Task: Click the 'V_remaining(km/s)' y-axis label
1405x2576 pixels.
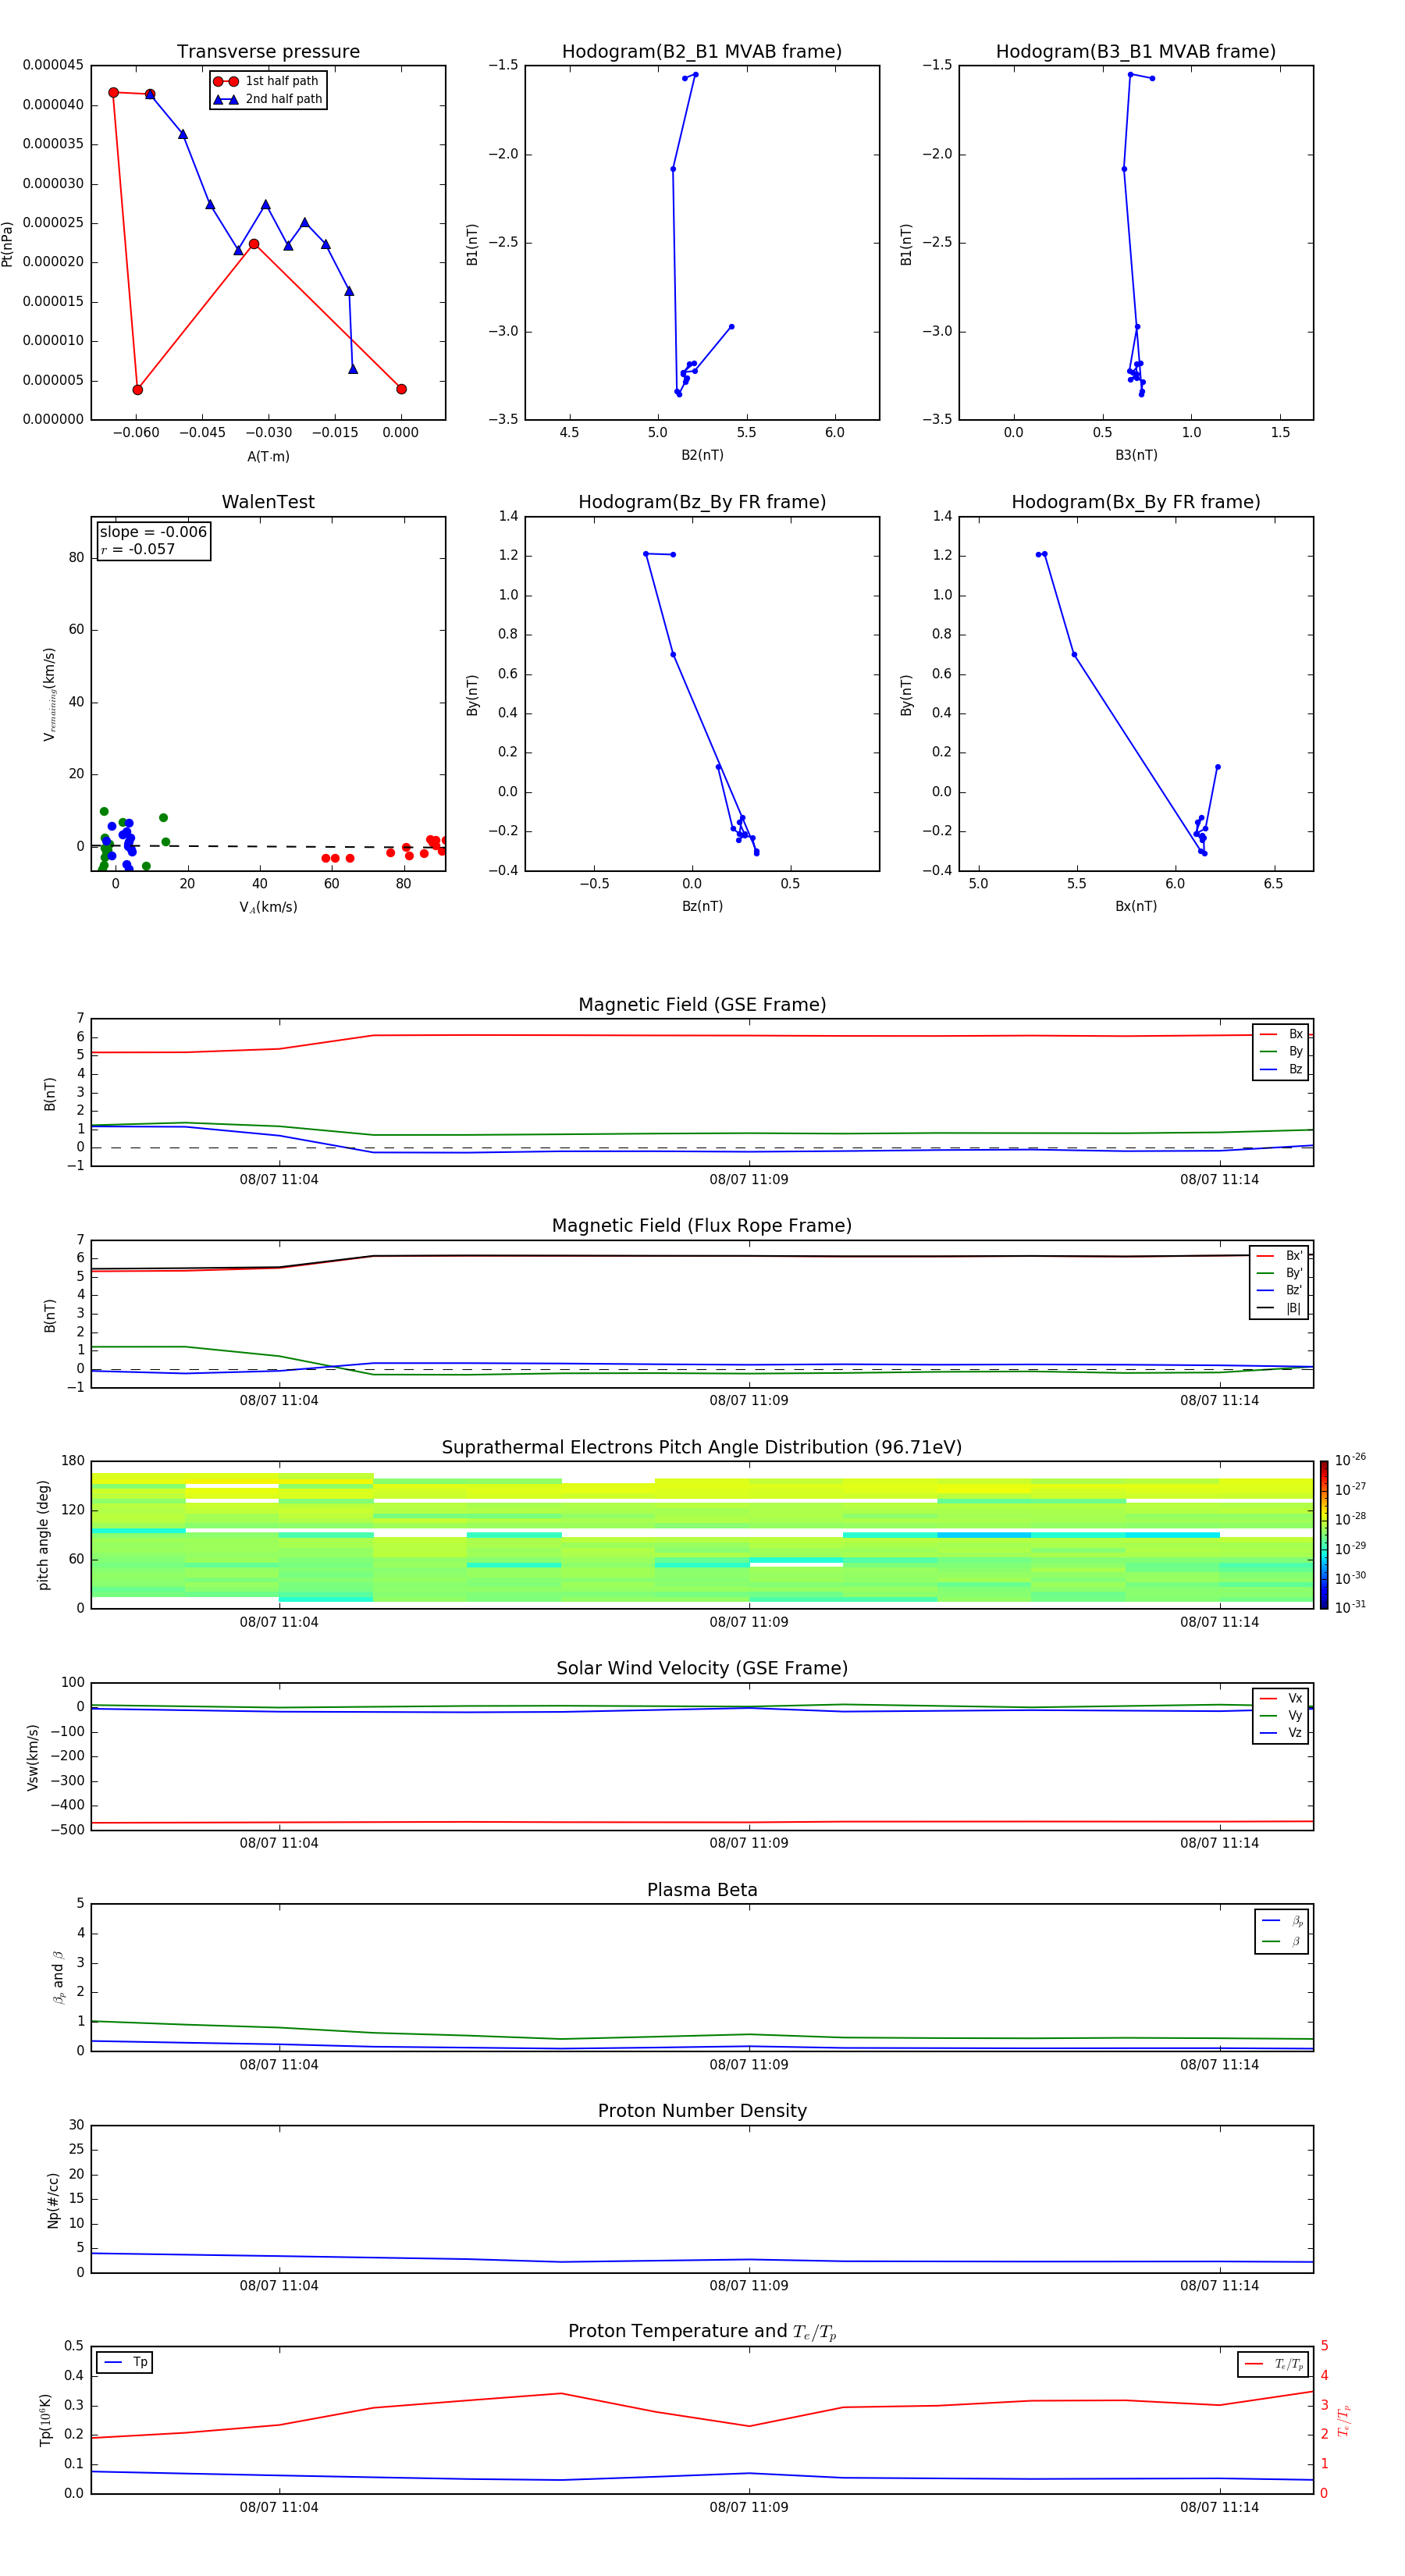Action: tap(49, 694)
